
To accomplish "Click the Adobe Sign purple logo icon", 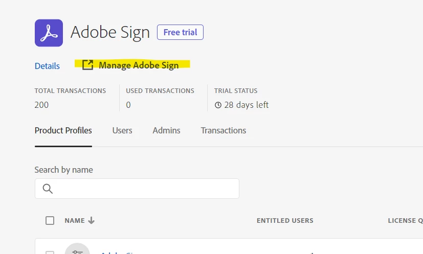I will pyautogui.click(x=49, y=33).
